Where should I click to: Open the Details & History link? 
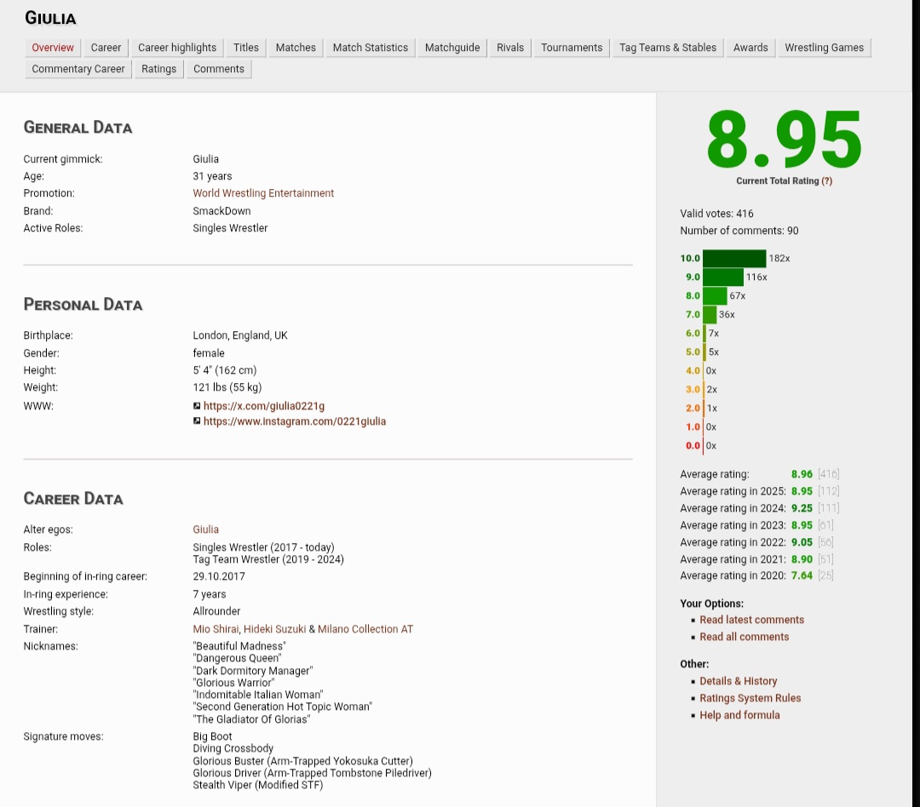tap(738, 681)
